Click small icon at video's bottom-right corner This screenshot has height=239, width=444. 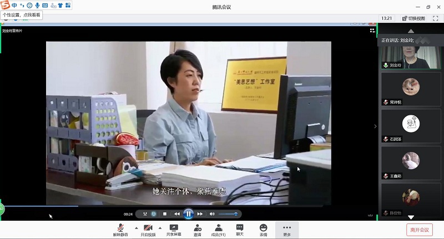click(370, 215)
